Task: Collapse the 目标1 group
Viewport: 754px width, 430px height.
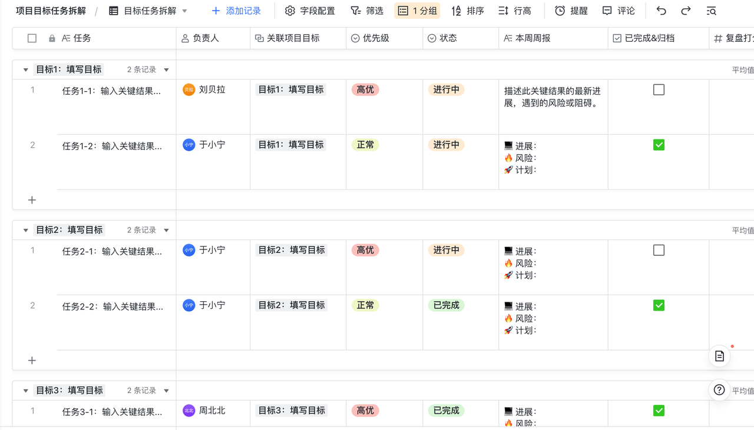Action: (25, 69)
